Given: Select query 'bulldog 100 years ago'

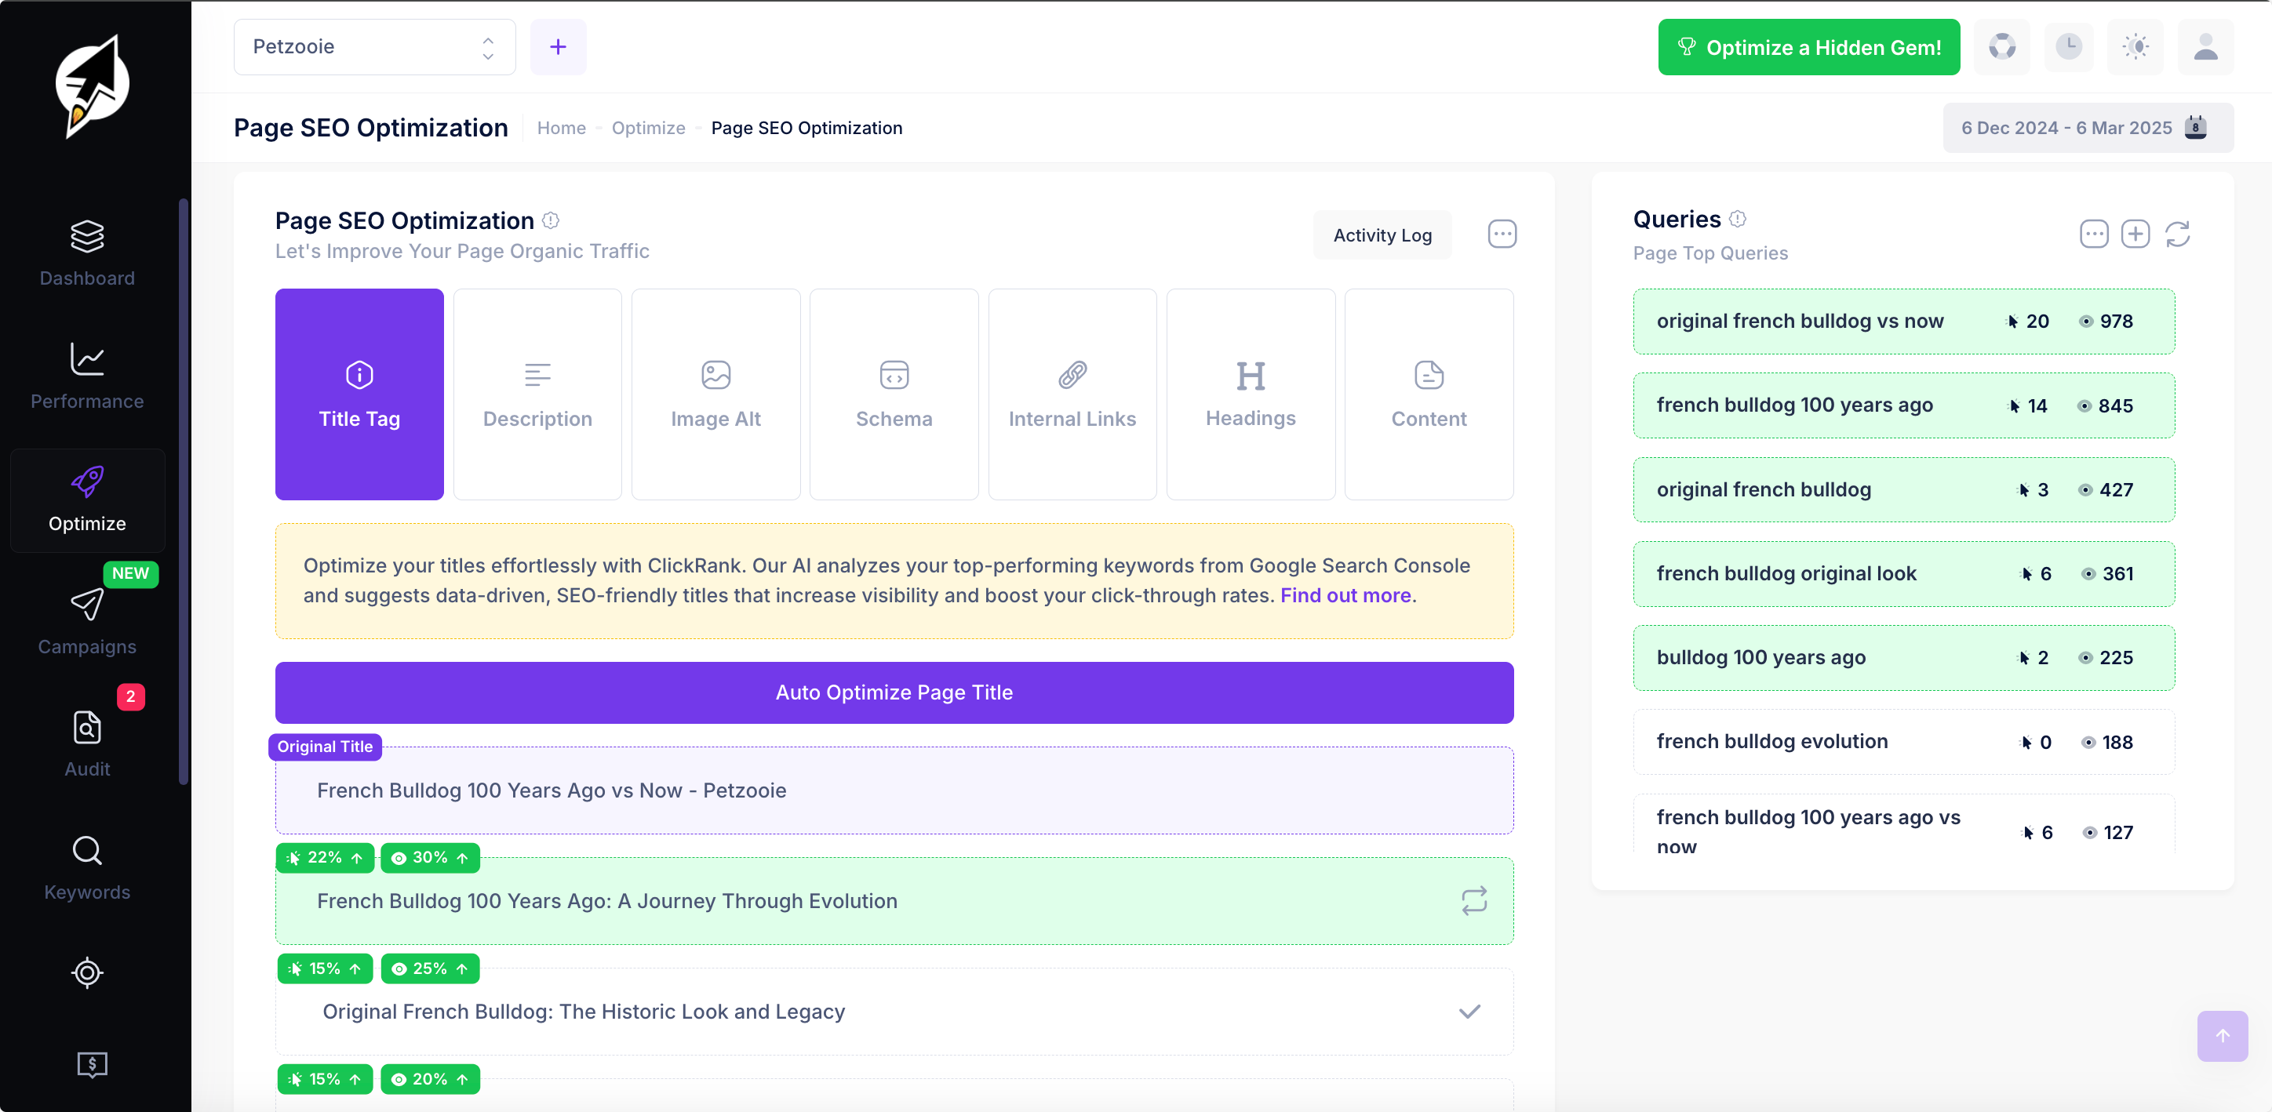Looking at the screenshot, I should pos(1903,658).
